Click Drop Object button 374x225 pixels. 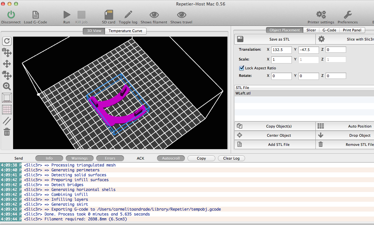[345, 135]
